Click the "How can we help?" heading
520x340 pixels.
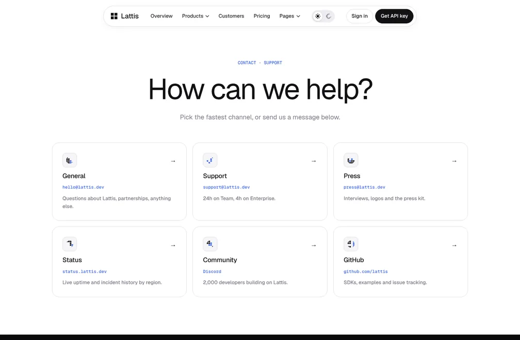click(x=261, y=90)
